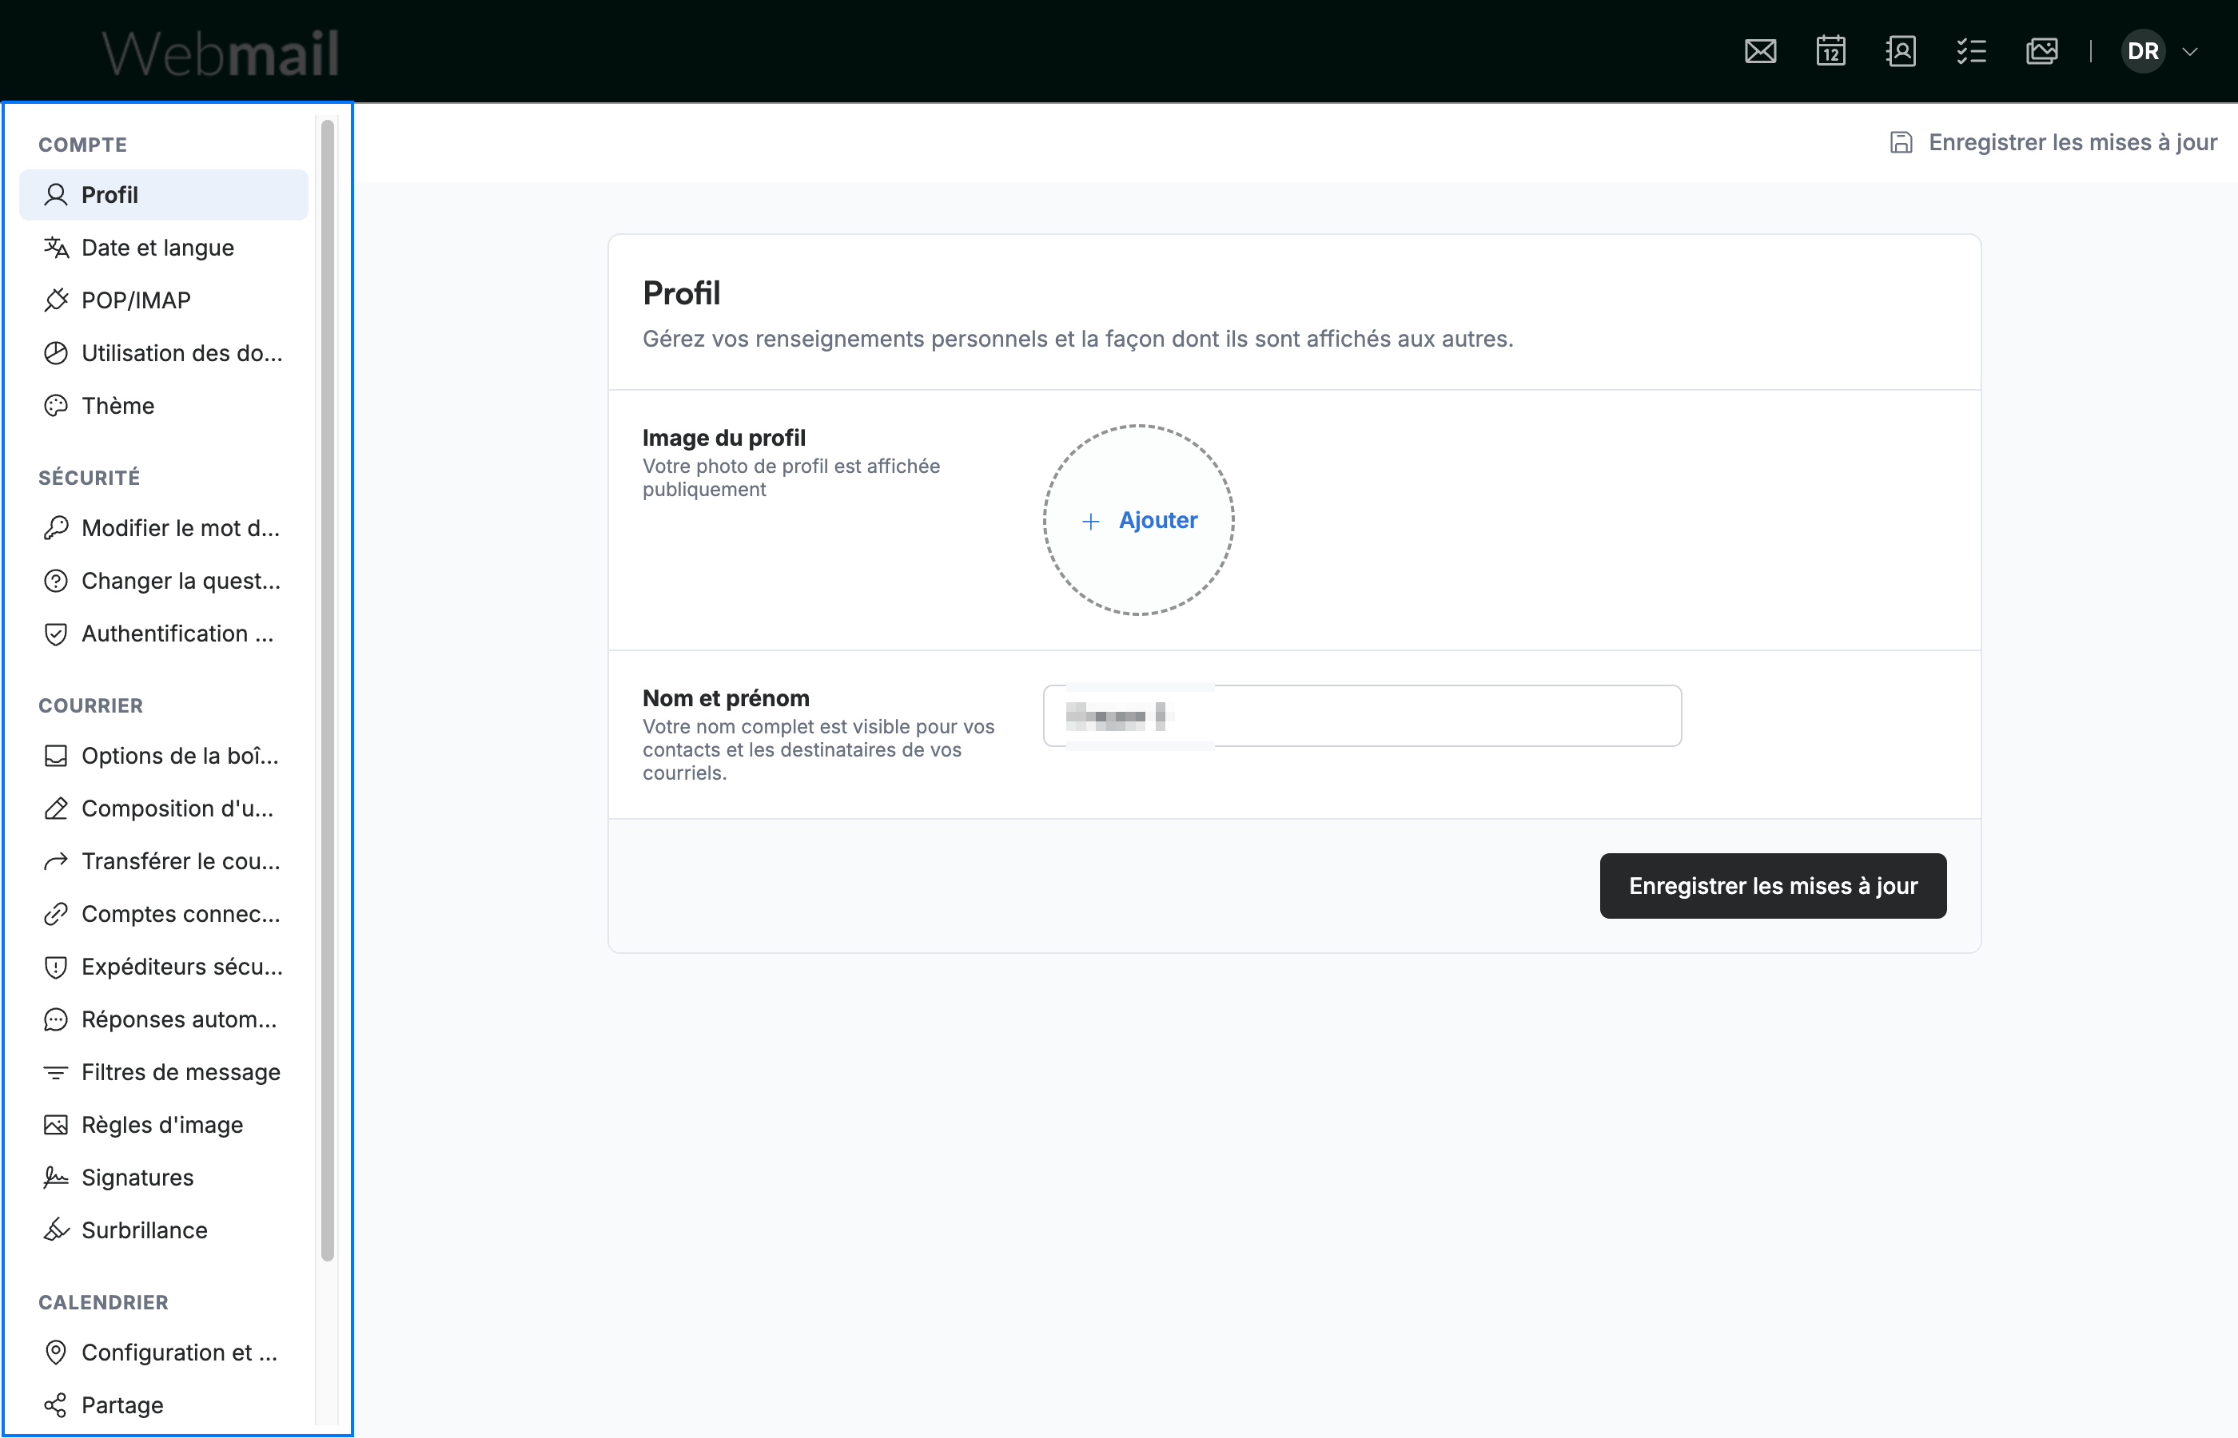Focus the Nom et prénom input field
Screen dimensions: 2238x1438
click(1361, 715)
